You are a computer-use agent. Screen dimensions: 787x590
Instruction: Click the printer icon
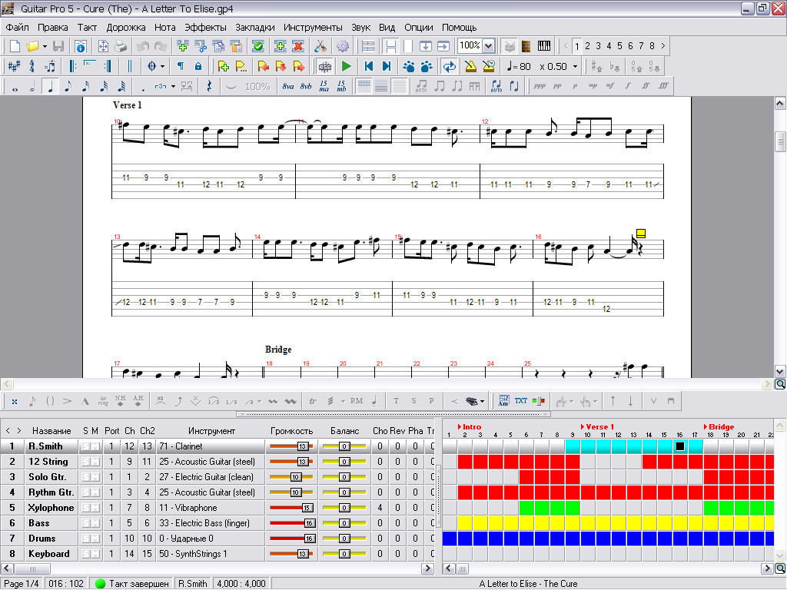click(x=121, y=46)
